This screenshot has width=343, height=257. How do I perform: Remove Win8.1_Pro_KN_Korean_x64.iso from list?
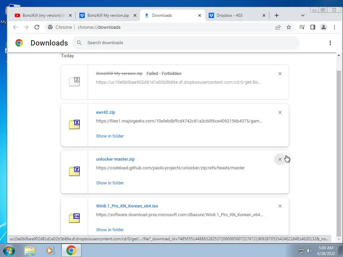click(x=280, y=206)
